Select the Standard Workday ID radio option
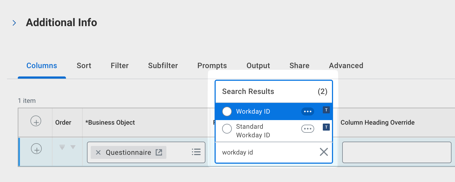455x182 pixels. pos(227,129)
